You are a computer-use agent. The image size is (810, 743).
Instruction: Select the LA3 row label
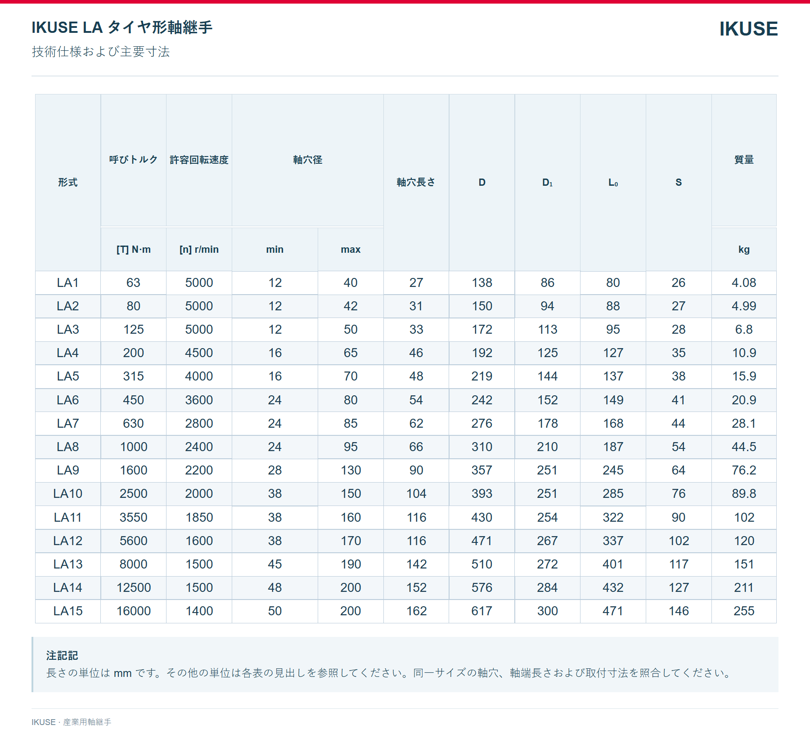[x=68, y=329]
